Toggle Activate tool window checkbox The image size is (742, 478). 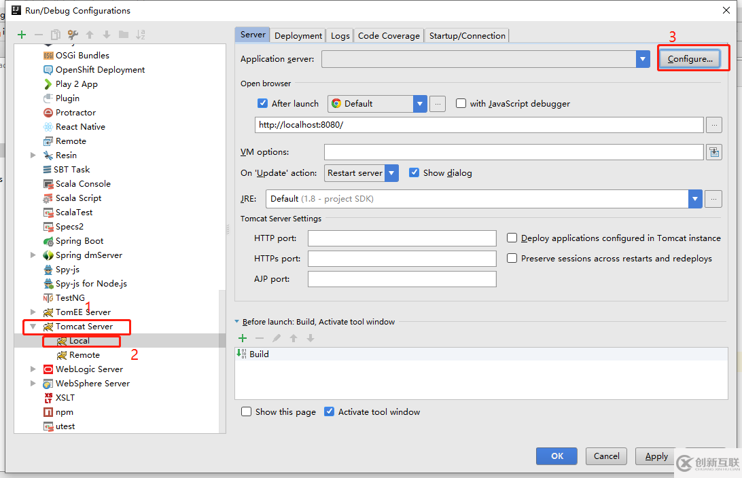click(x=330, y=412)
